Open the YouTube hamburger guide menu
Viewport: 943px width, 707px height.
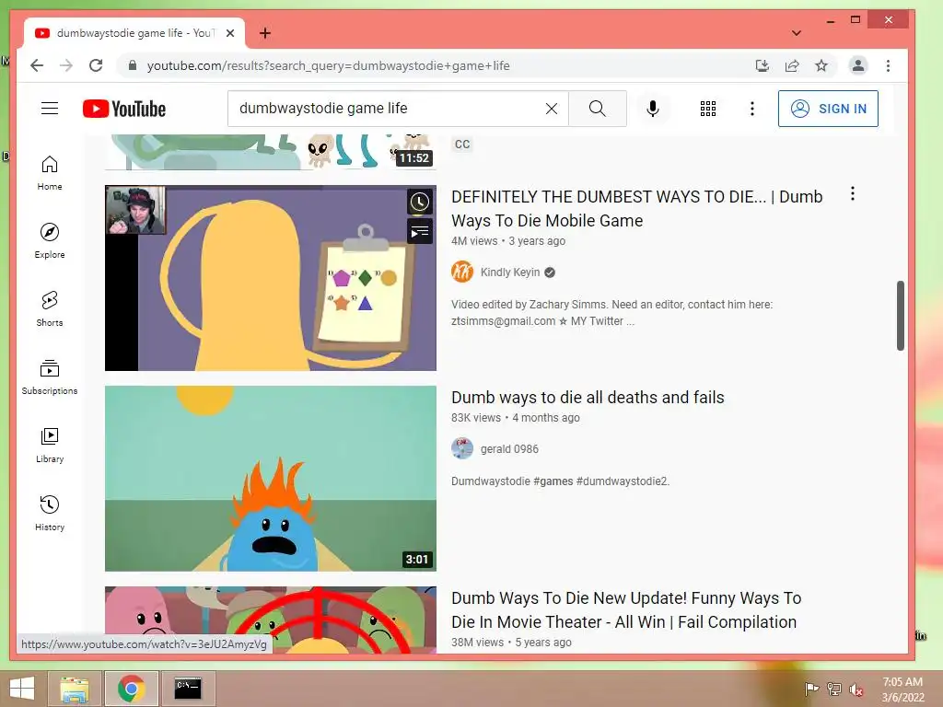tap(50, 109)
